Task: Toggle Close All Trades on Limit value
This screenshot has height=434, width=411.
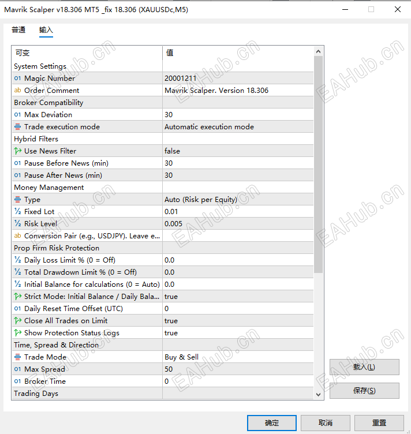Action: point(238,320)
